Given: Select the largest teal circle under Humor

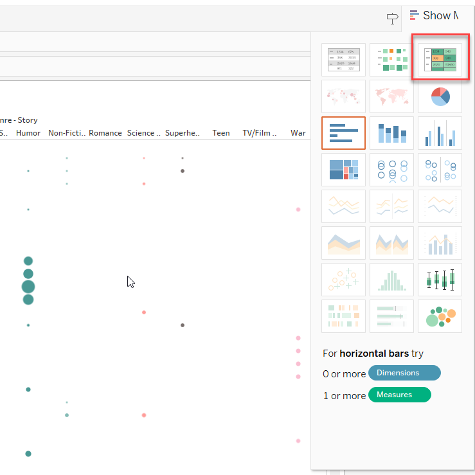Looking at the screenshot, I should pos(28,287).
